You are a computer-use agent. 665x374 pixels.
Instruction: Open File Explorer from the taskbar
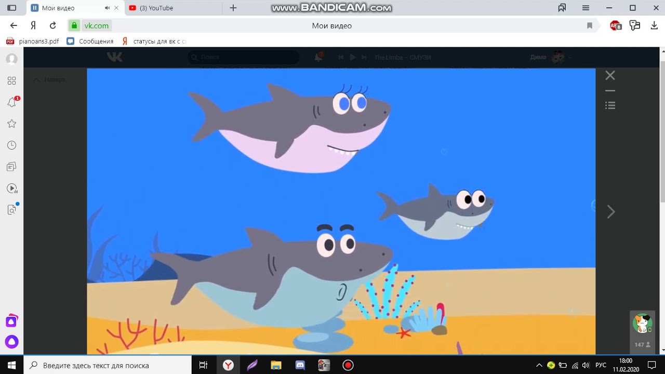click(x=276, y=365)
